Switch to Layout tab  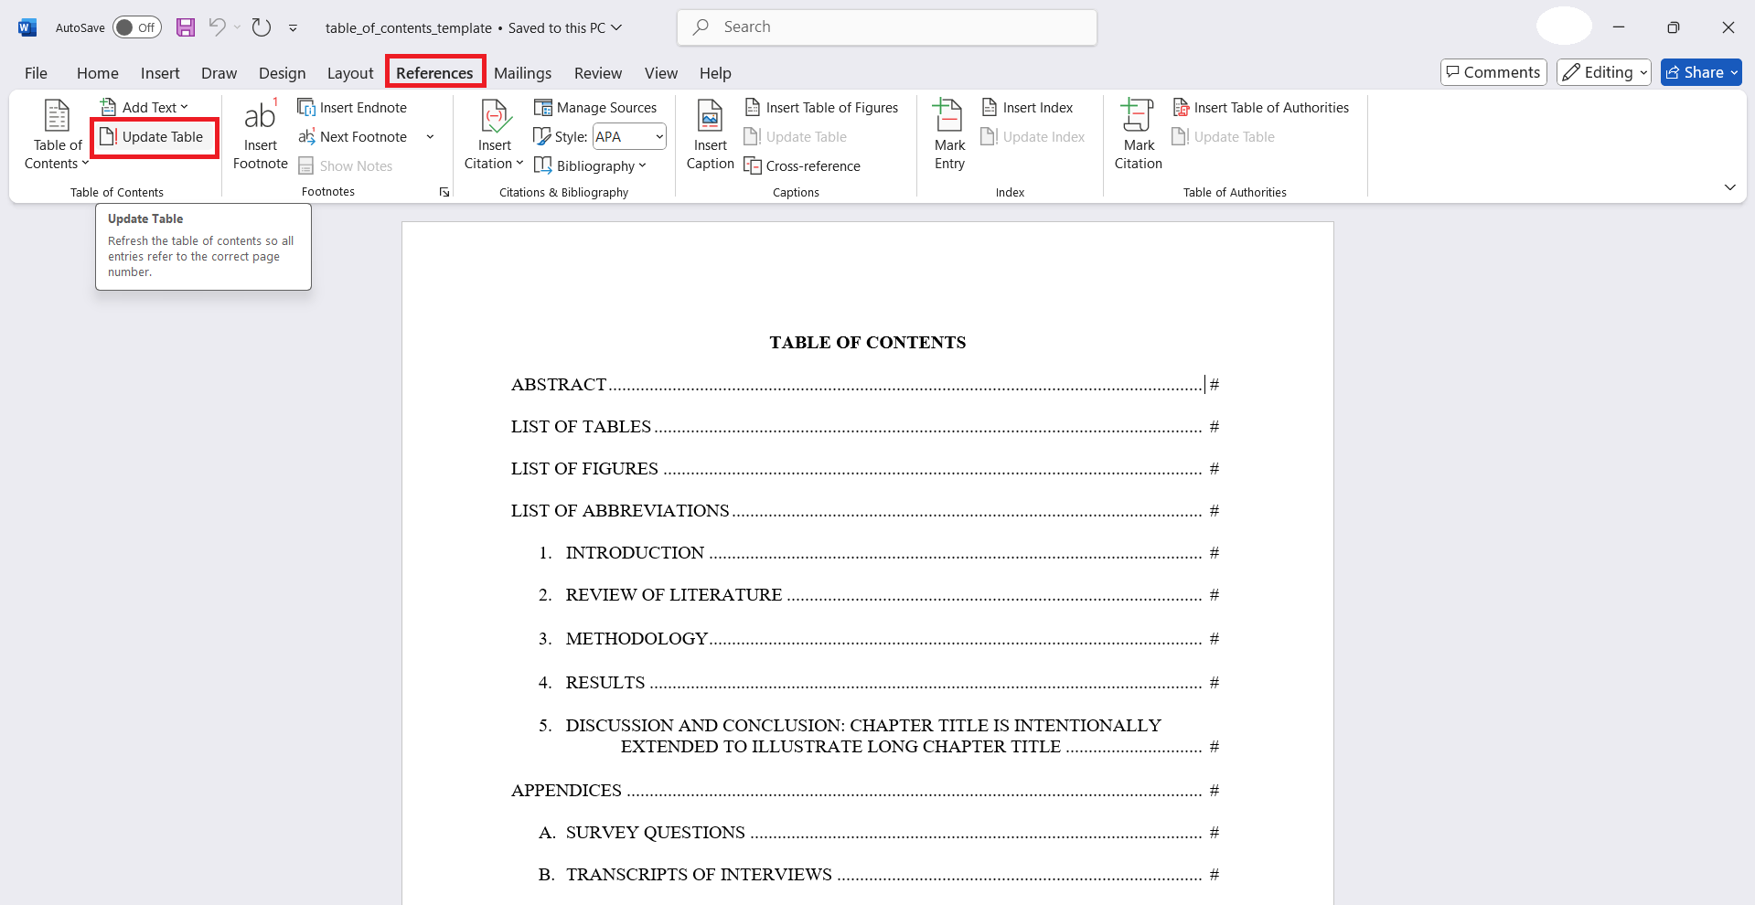(350, 73)
